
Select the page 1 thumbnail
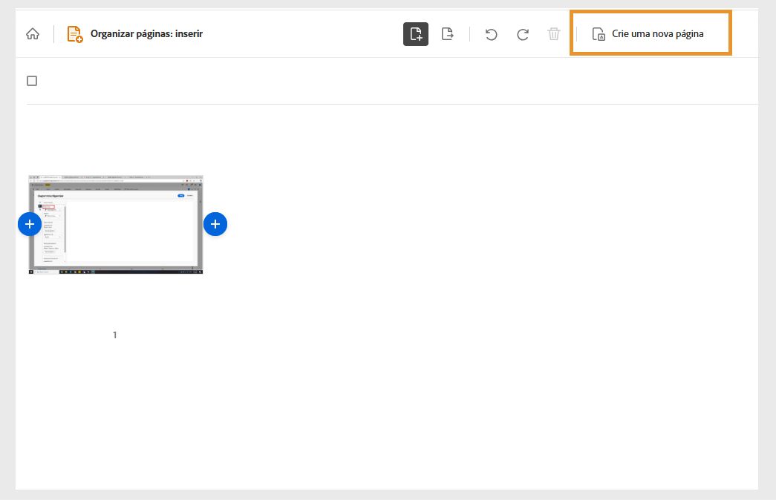[115, 223]
